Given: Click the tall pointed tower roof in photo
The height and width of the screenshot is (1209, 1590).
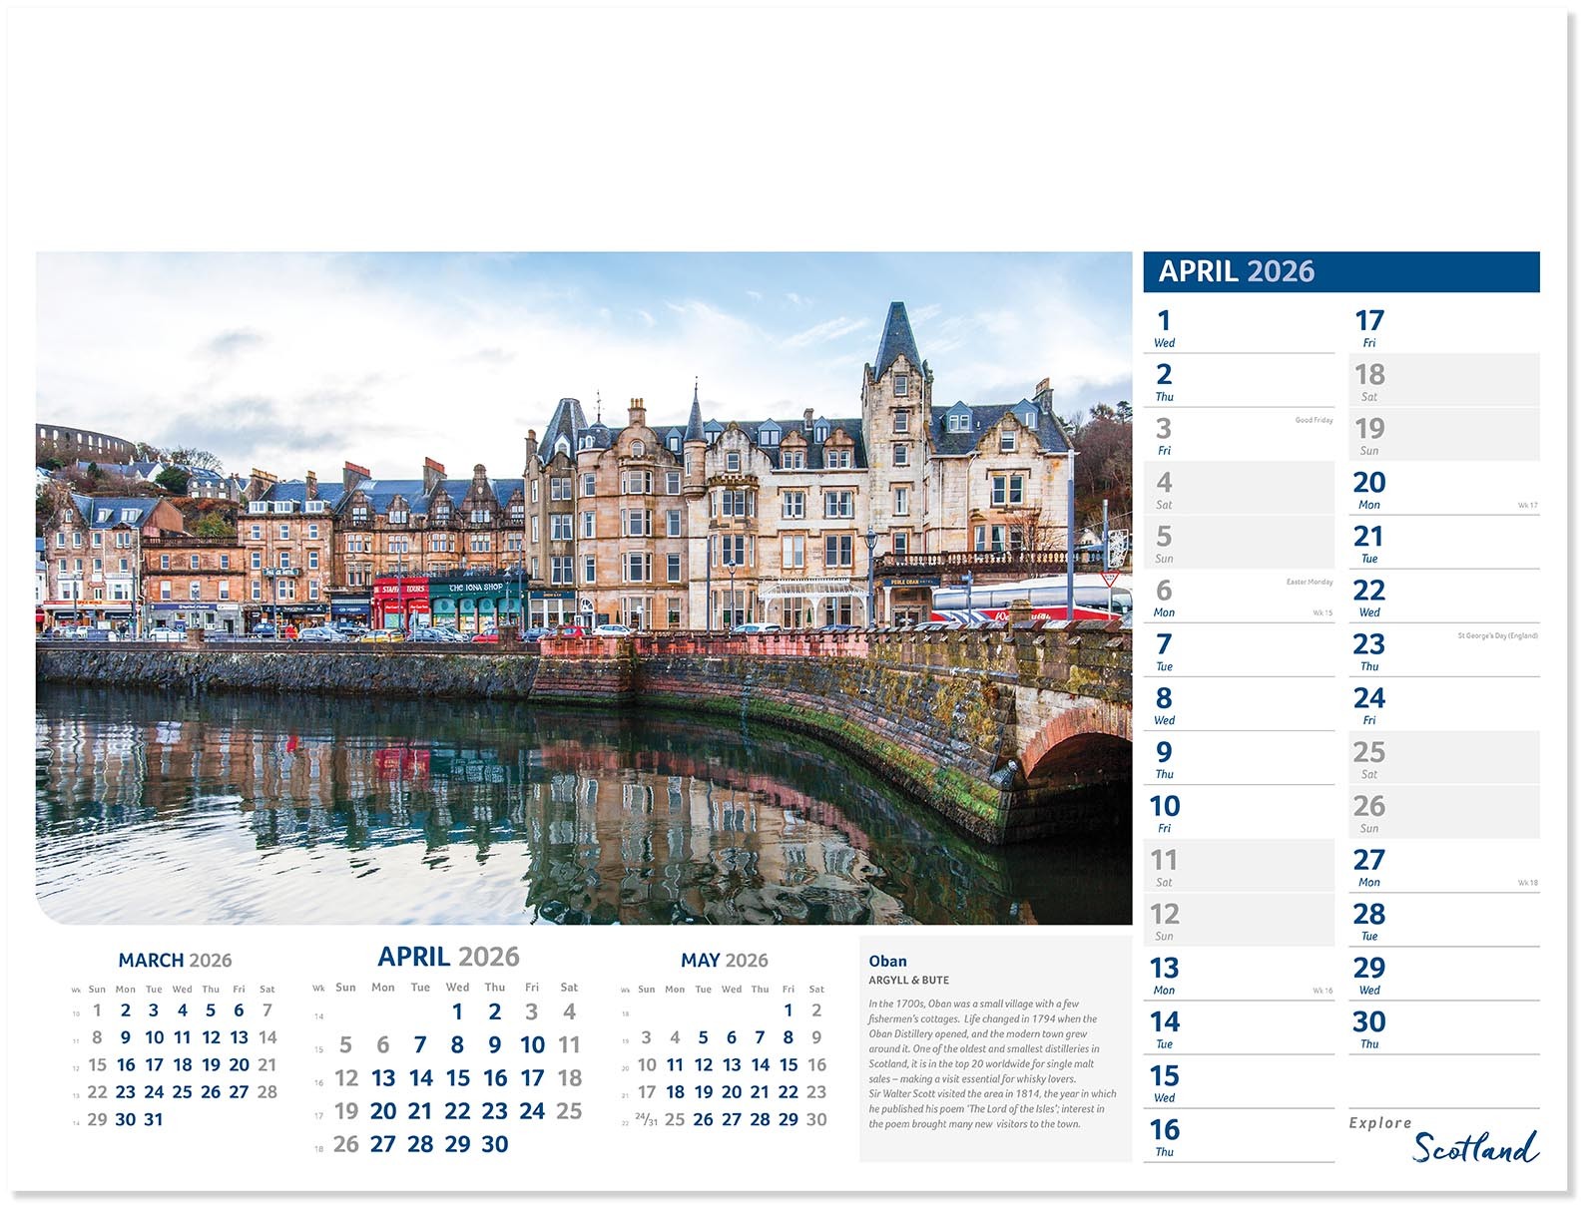Looking at the screenshot, I should click(897, 337).
